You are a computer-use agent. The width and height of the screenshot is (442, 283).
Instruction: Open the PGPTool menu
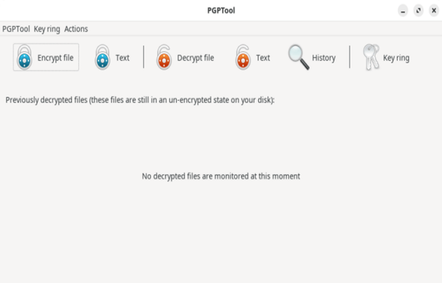click(16, 29)
